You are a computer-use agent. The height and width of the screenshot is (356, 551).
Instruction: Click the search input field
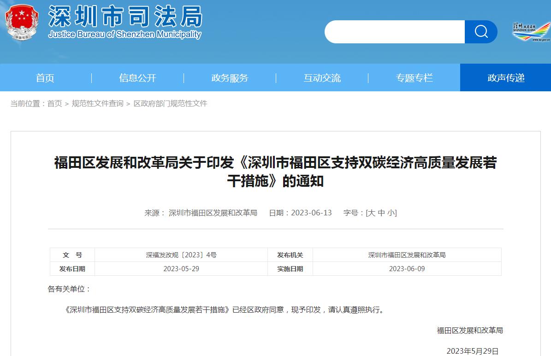pos(395,32)
